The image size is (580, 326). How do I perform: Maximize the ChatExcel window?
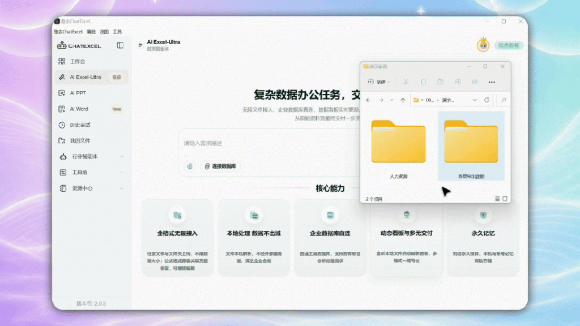tap(504, 22)
